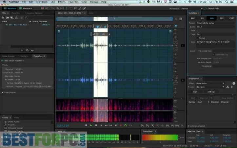Screen dimensions: 237x148
Task: Toggle the Circled checkbox in Metadata
Action: click(197, 38)
